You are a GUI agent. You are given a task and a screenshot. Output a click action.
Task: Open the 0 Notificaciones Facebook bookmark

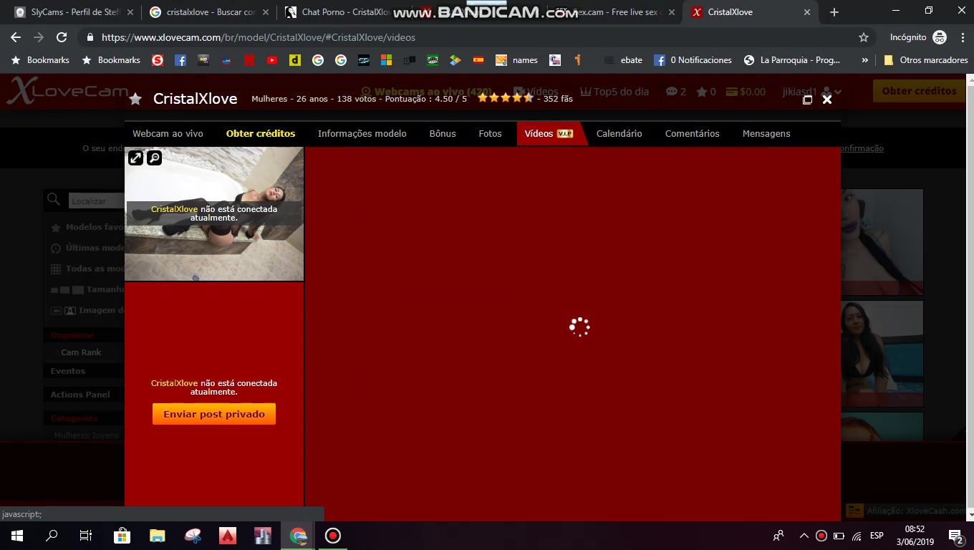(x=693, y=60)
